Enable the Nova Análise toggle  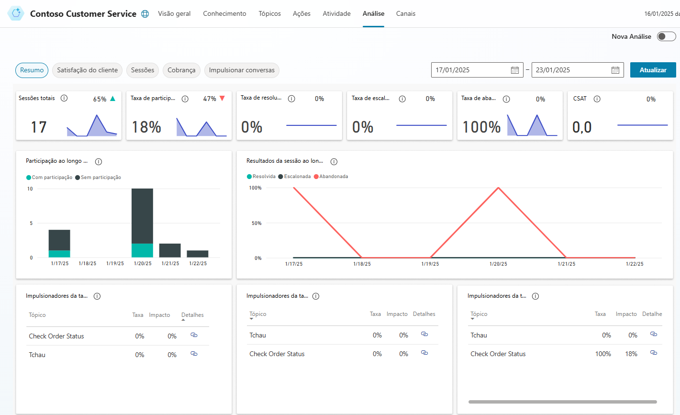666,36
